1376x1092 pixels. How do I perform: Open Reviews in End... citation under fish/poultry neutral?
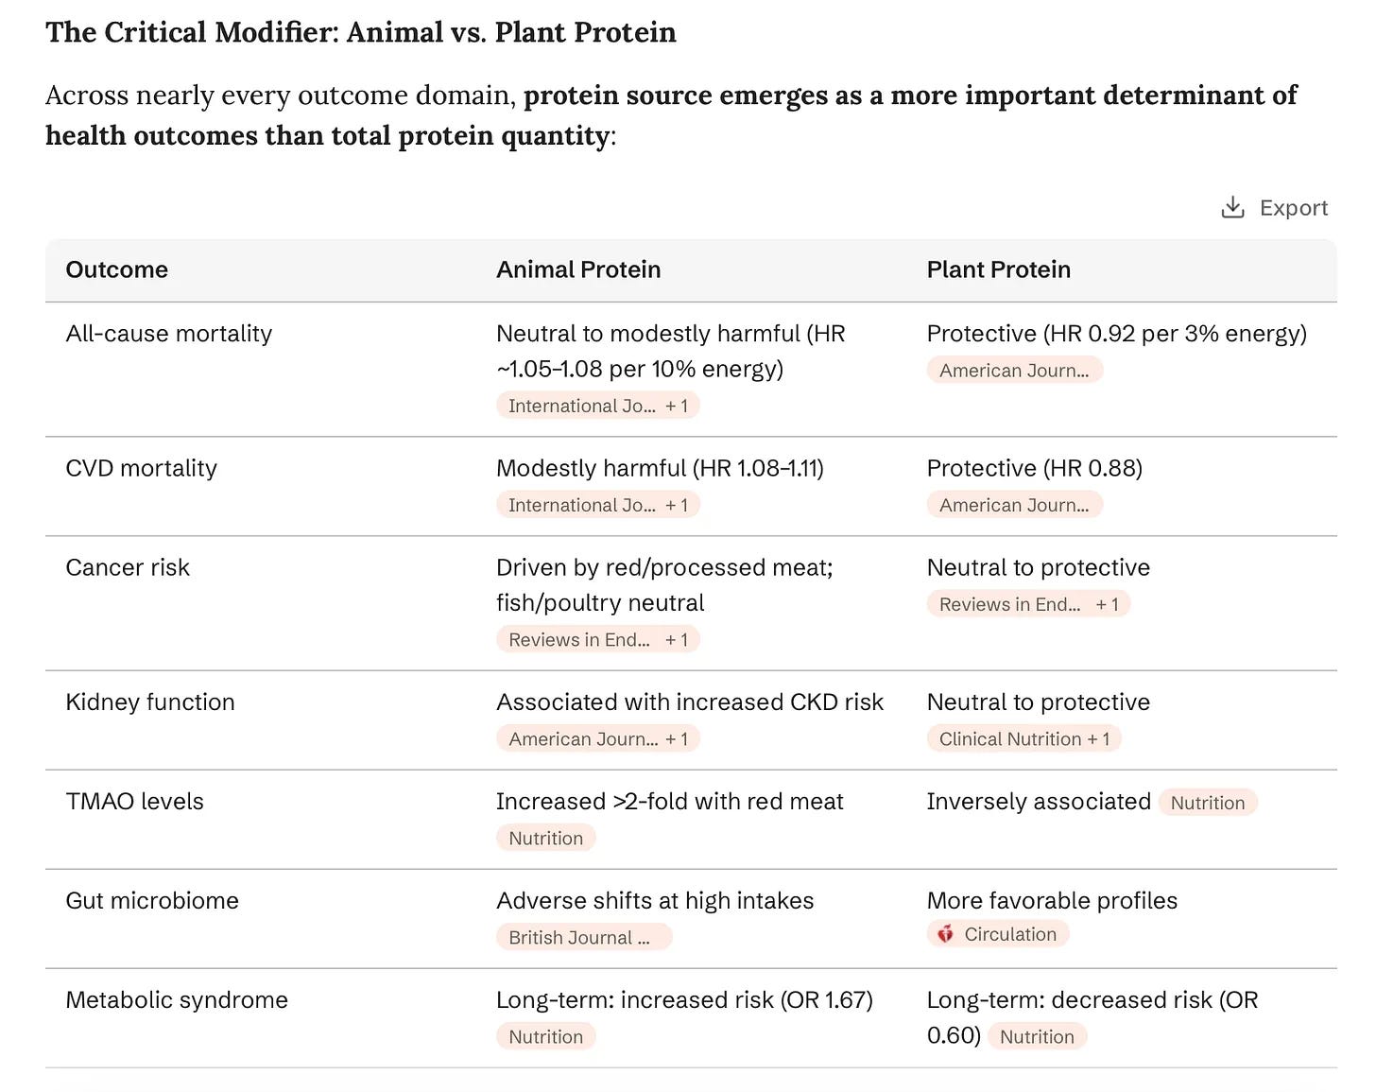(x=579, y=639)
